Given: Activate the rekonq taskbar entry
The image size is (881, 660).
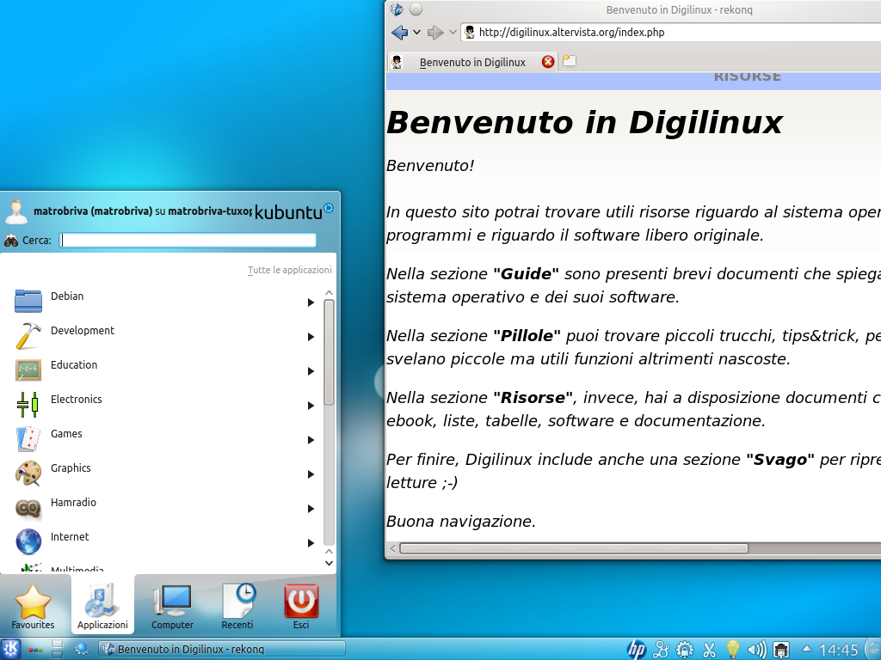Looking at the screenshot, I should click(x=222, y=650).
